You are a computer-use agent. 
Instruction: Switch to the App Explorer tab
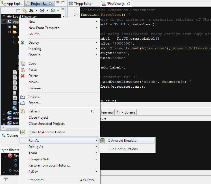click(x=12, y=3)
